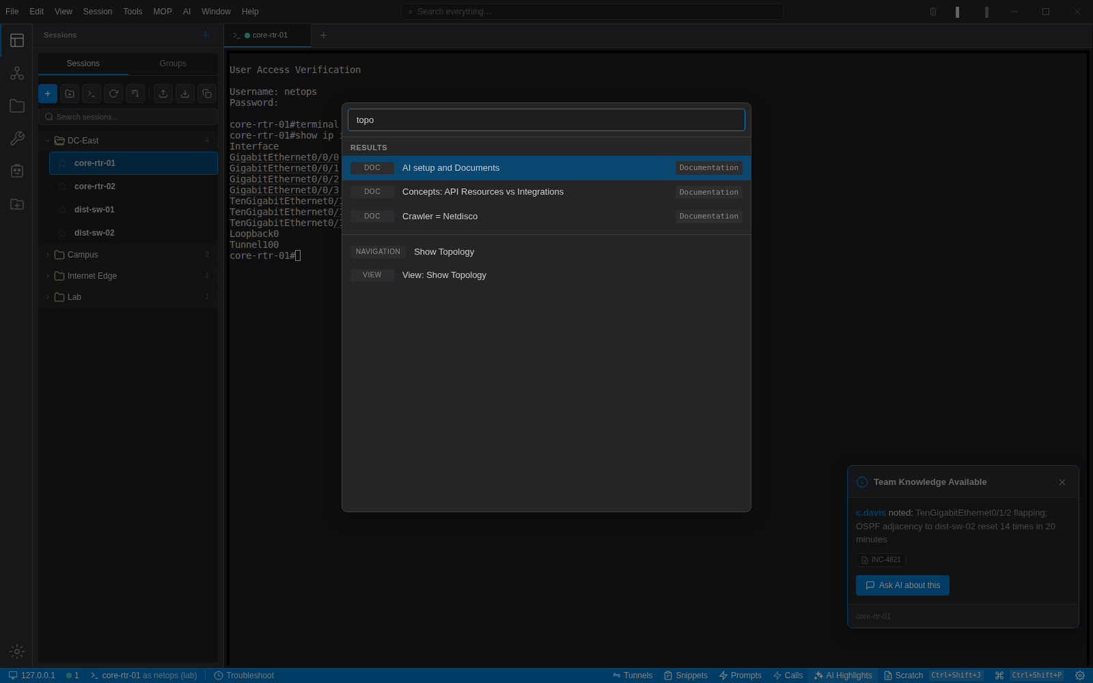Screen dimensions: 1093x683
Task: Toggle favorite star for core-rtr-02
Action: pyautogui.click(x=62, y=186)
